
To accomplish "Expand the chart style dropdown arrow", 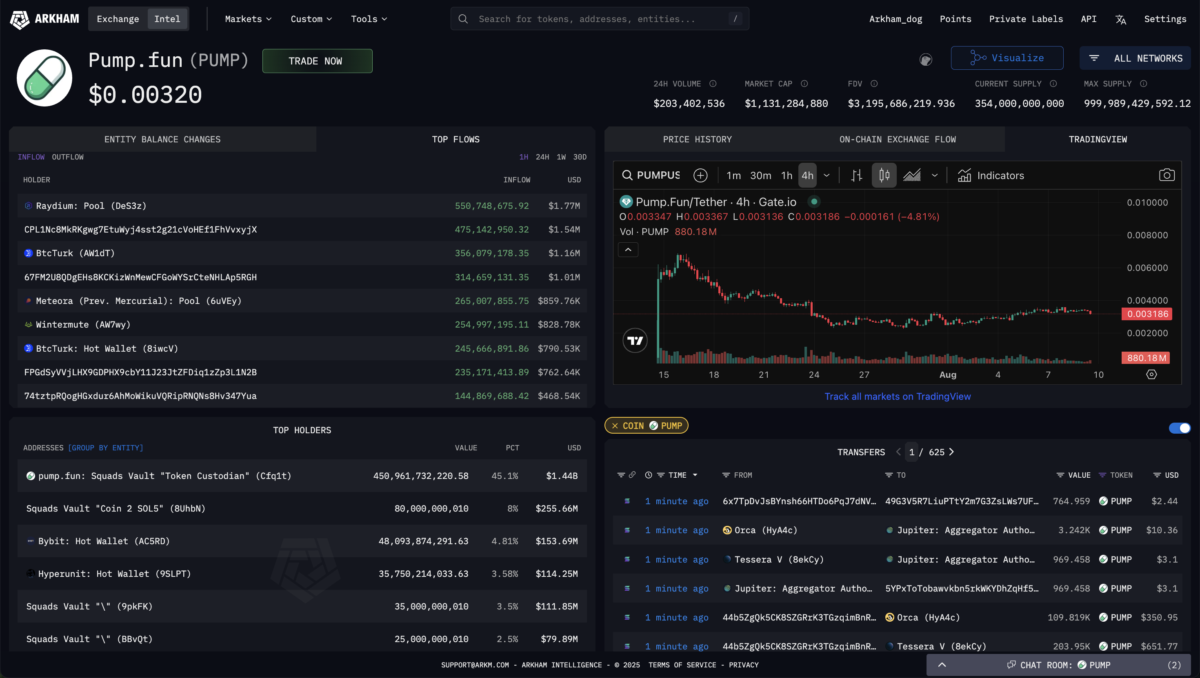I will [934, 175].
